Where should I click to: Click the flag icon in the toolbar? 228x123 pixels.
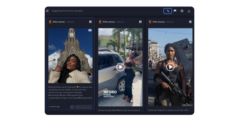(x=175, y=11)
